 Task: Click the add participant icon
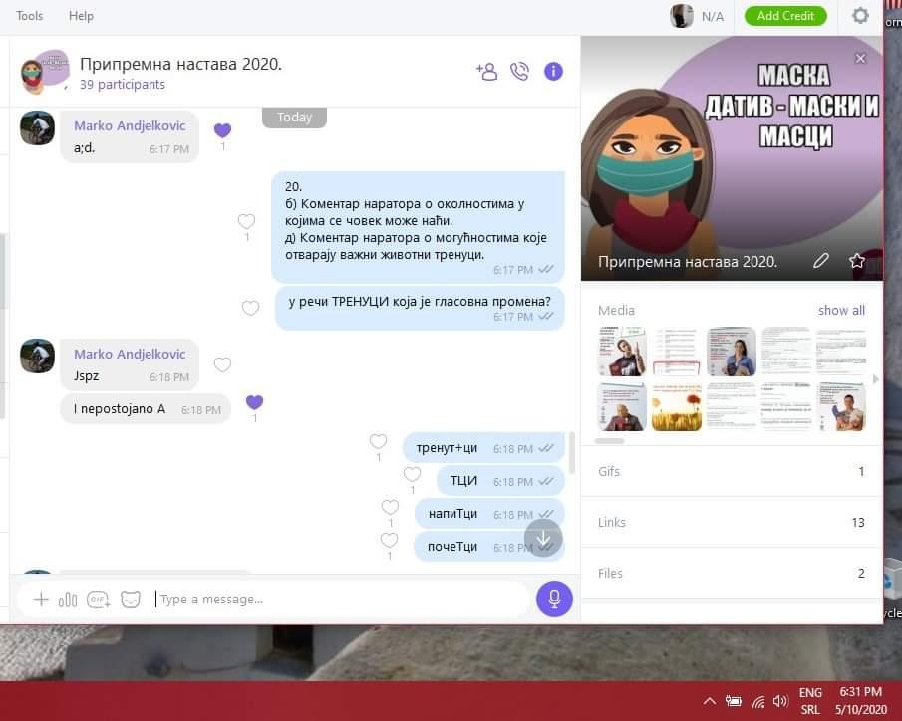coord(486,71)
